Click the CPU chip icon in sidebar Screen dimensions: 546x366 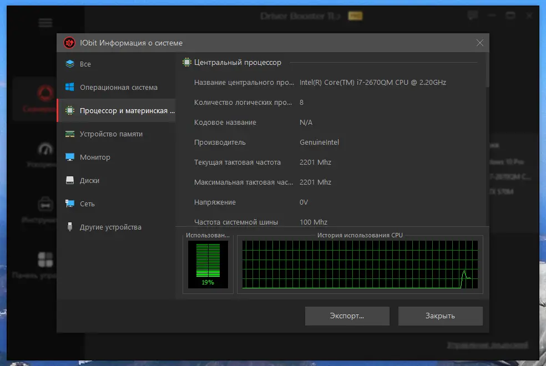tap(70, 111)
